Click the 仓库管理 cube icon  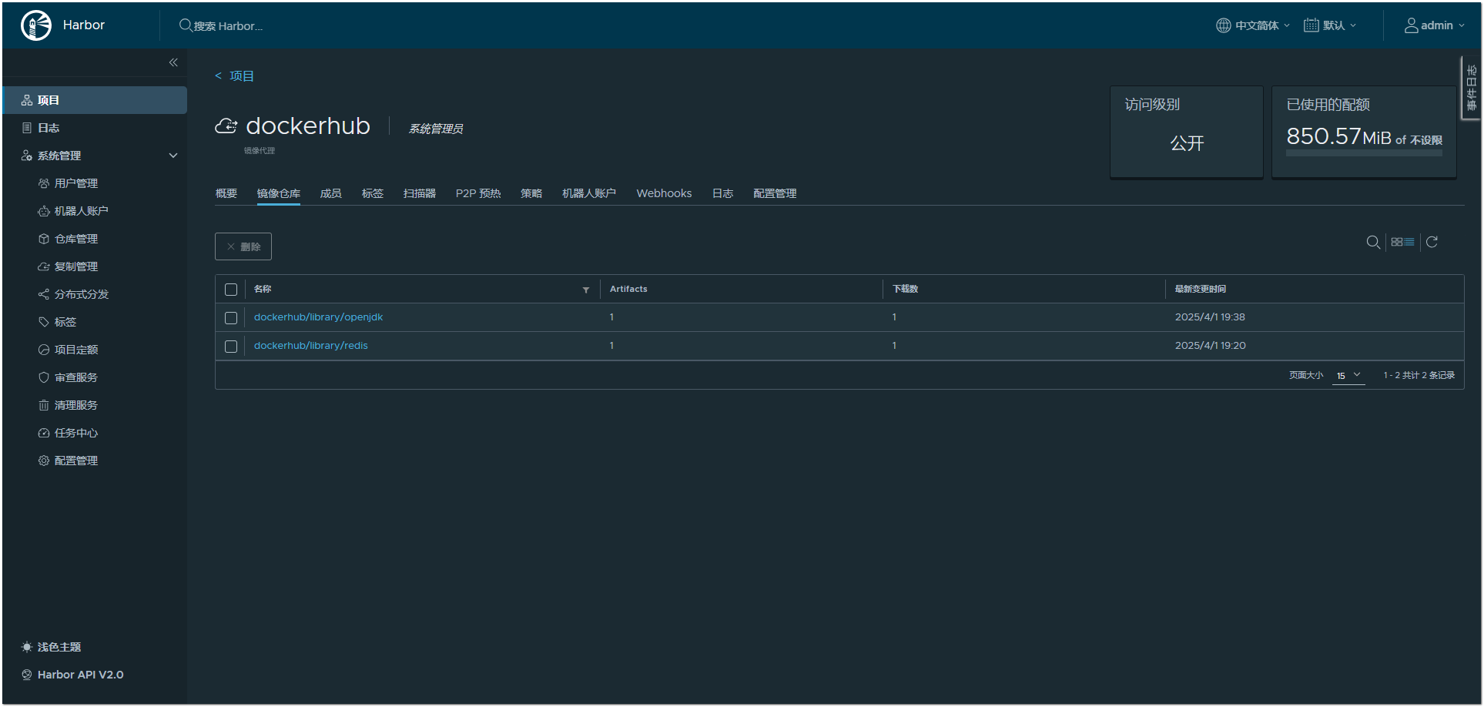[44, 239]
